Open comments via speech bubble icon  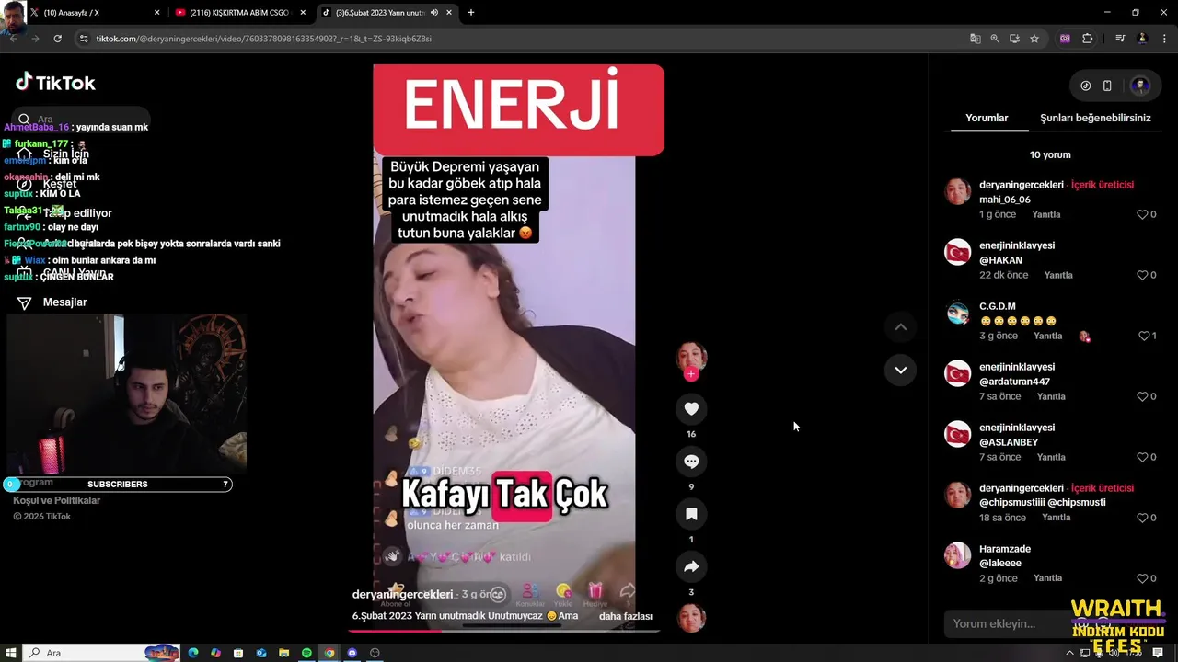pos(691,462)
